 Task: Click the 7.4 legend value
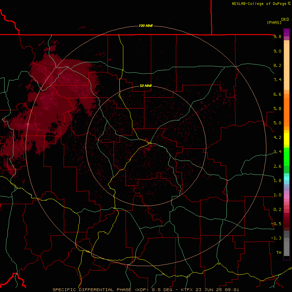click(x=277, y=80)
